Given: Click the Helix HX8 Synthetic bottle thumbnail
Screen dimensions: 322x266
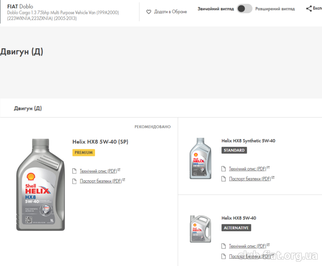Looking at the screenshot, I should pos(200,158).
